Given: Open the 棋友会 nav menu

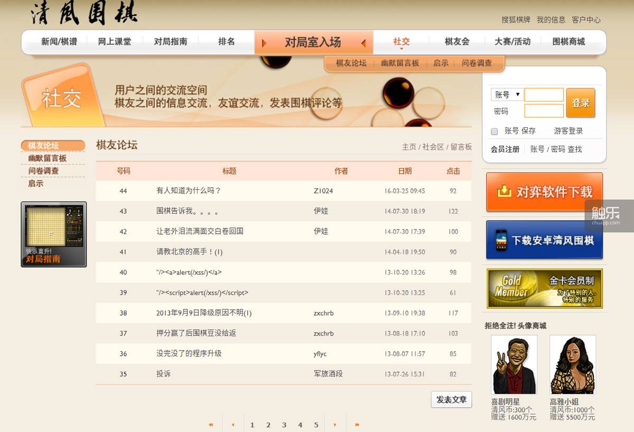Looking at the screenshot, I should pos(457,41).
